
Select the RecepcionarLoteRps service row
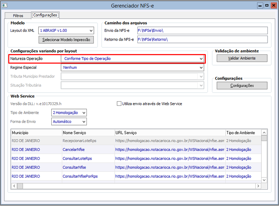[136, 141]
